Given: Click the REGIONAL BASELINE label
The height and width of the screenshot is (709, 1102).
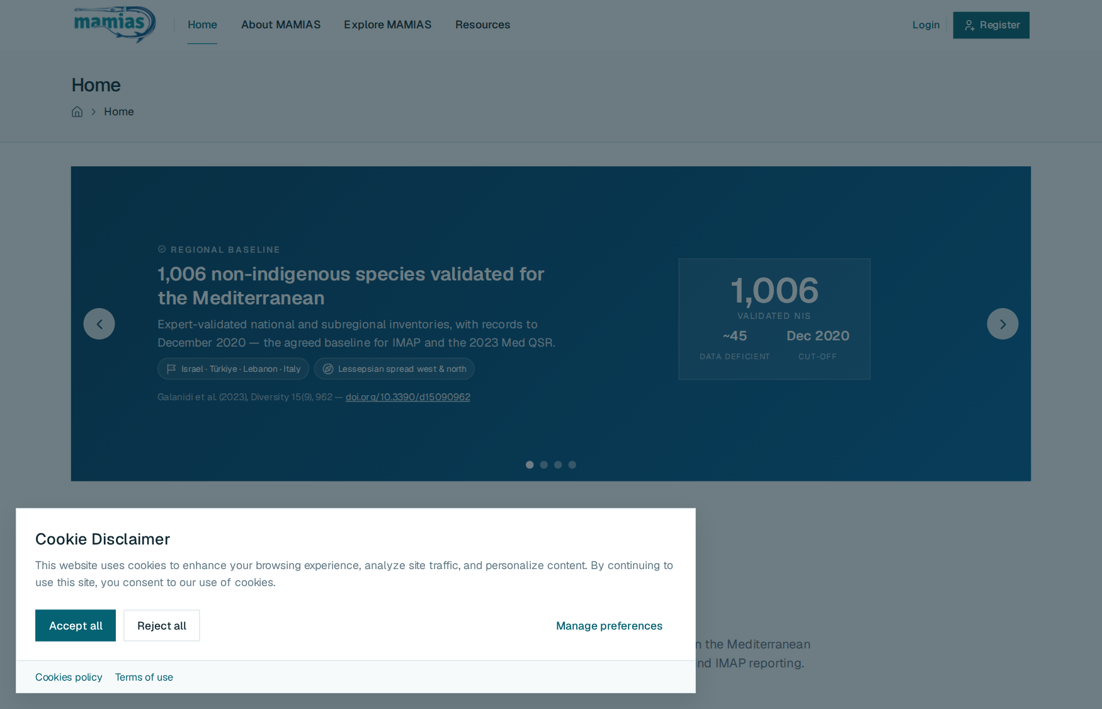Looking at the screenshot, I should point(225,250).
